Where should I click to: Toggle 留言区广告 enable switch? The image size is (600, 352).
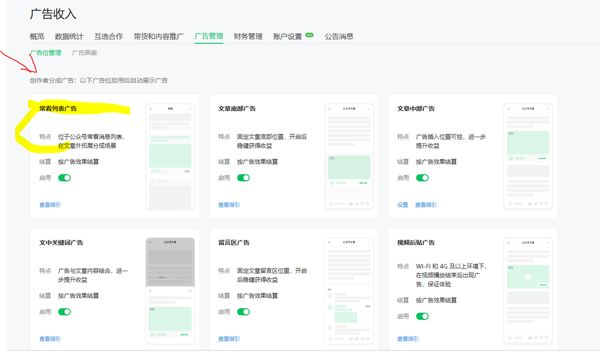tap(243, 312)
